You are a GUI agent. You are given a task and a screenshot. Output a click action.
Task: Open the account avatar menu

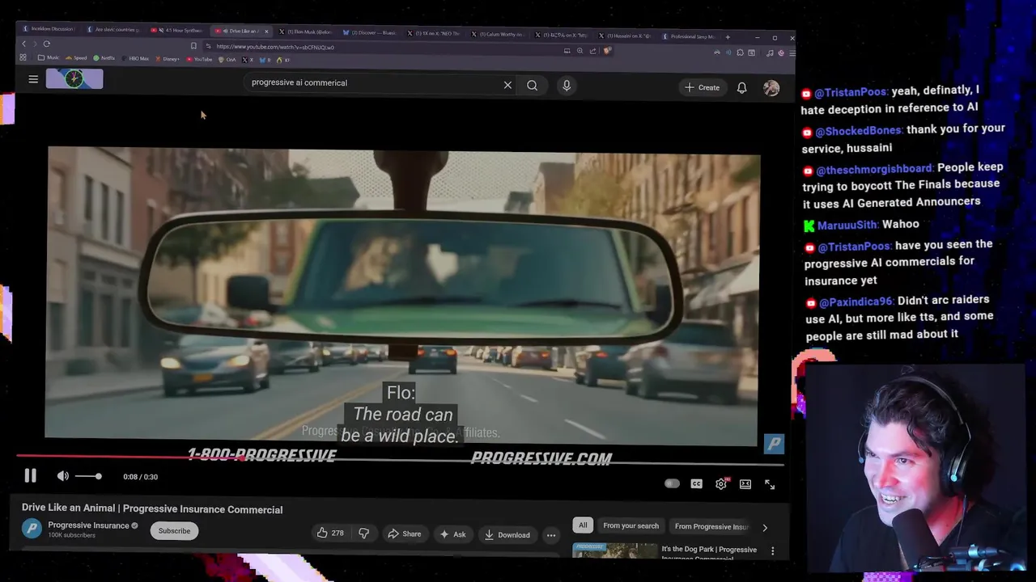point(771,88)
